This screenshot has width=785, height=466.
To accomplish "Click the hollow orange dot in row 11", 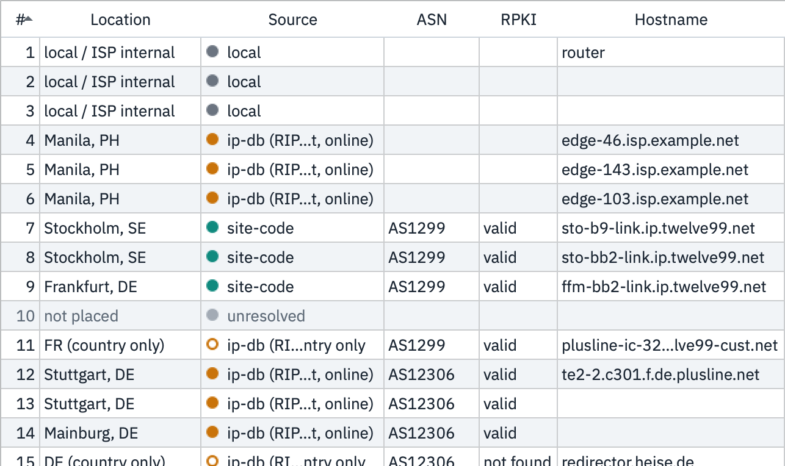I will [x=212, y=345].
